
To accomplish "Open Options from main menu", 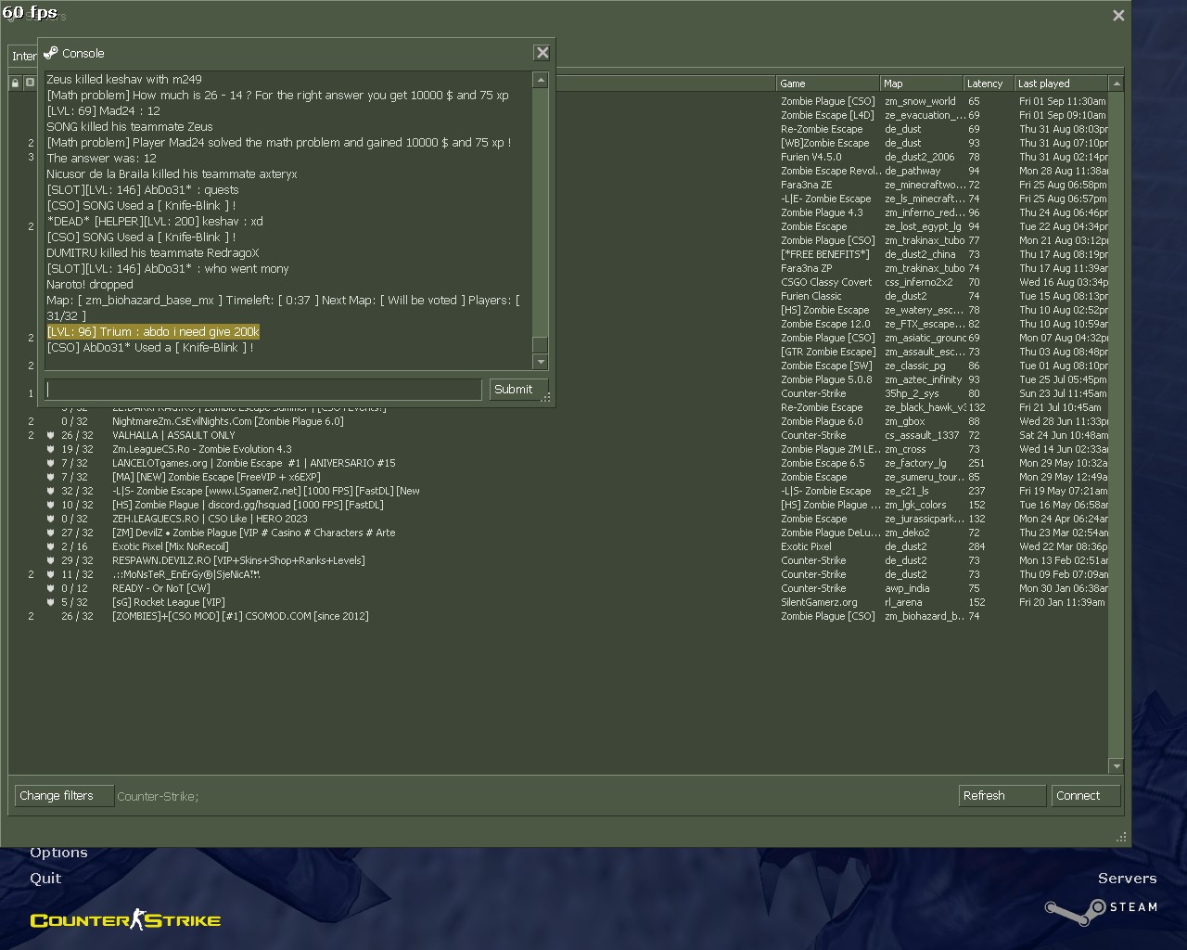I will (x=58, y=852).
